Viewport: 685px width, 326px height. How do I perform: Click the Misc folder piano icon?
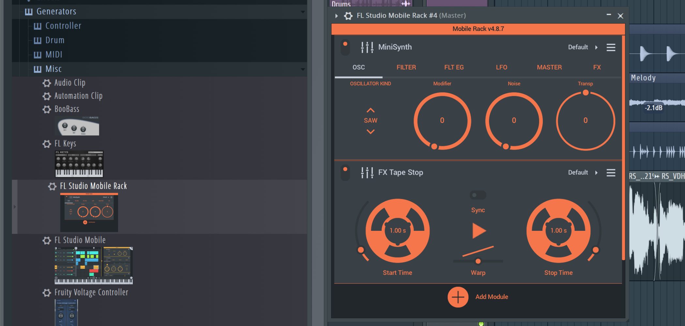[38, 69]
